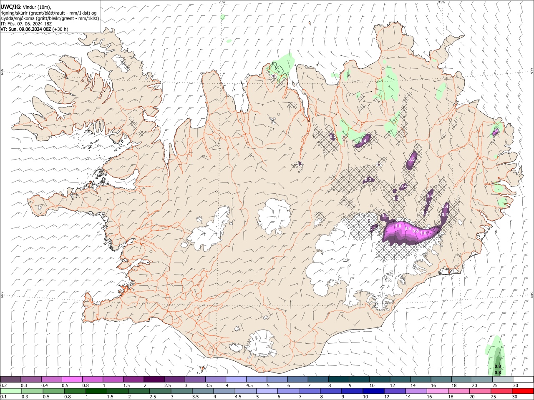Pick the bright pink snow swatch 0.5–0.8

coord(72,380)
